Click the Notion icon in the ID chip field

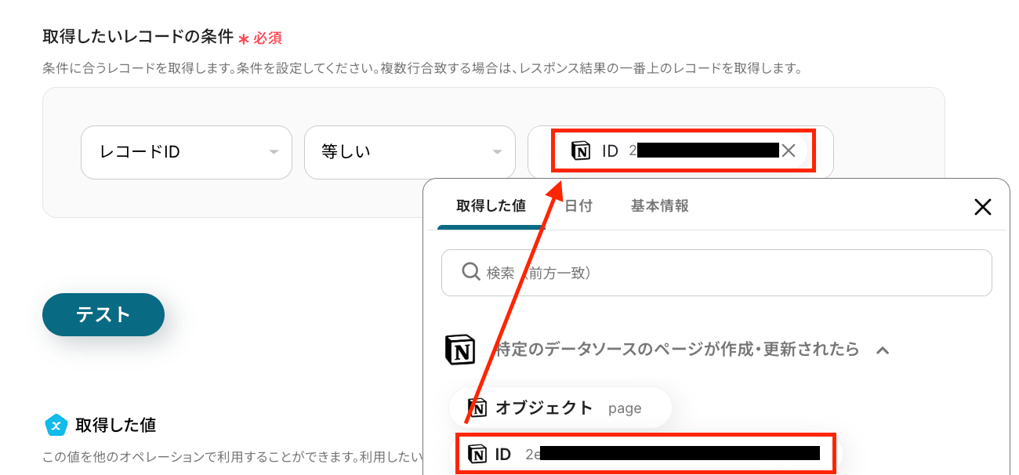tap(581, 151)
